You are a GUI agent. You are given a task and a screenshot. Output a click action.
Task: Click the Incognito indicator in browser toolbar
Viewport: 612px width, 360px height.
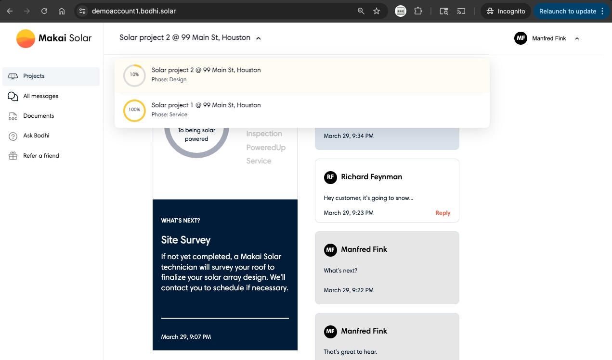tap(506, 11)
